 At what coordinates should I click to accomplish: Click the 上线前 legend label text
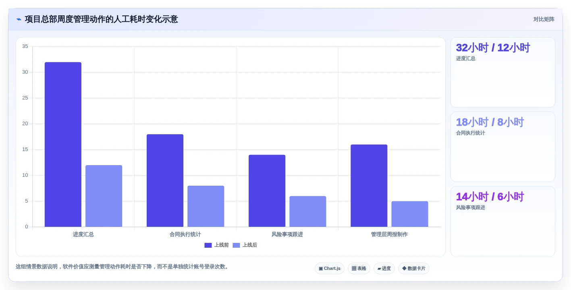coord(222,245)
